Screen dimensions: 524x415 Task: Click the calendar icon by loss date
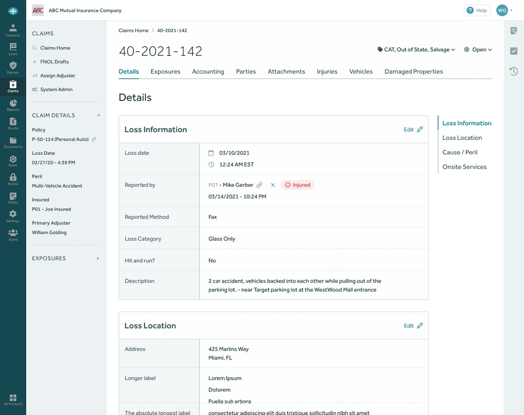click(x=211, y=153)
